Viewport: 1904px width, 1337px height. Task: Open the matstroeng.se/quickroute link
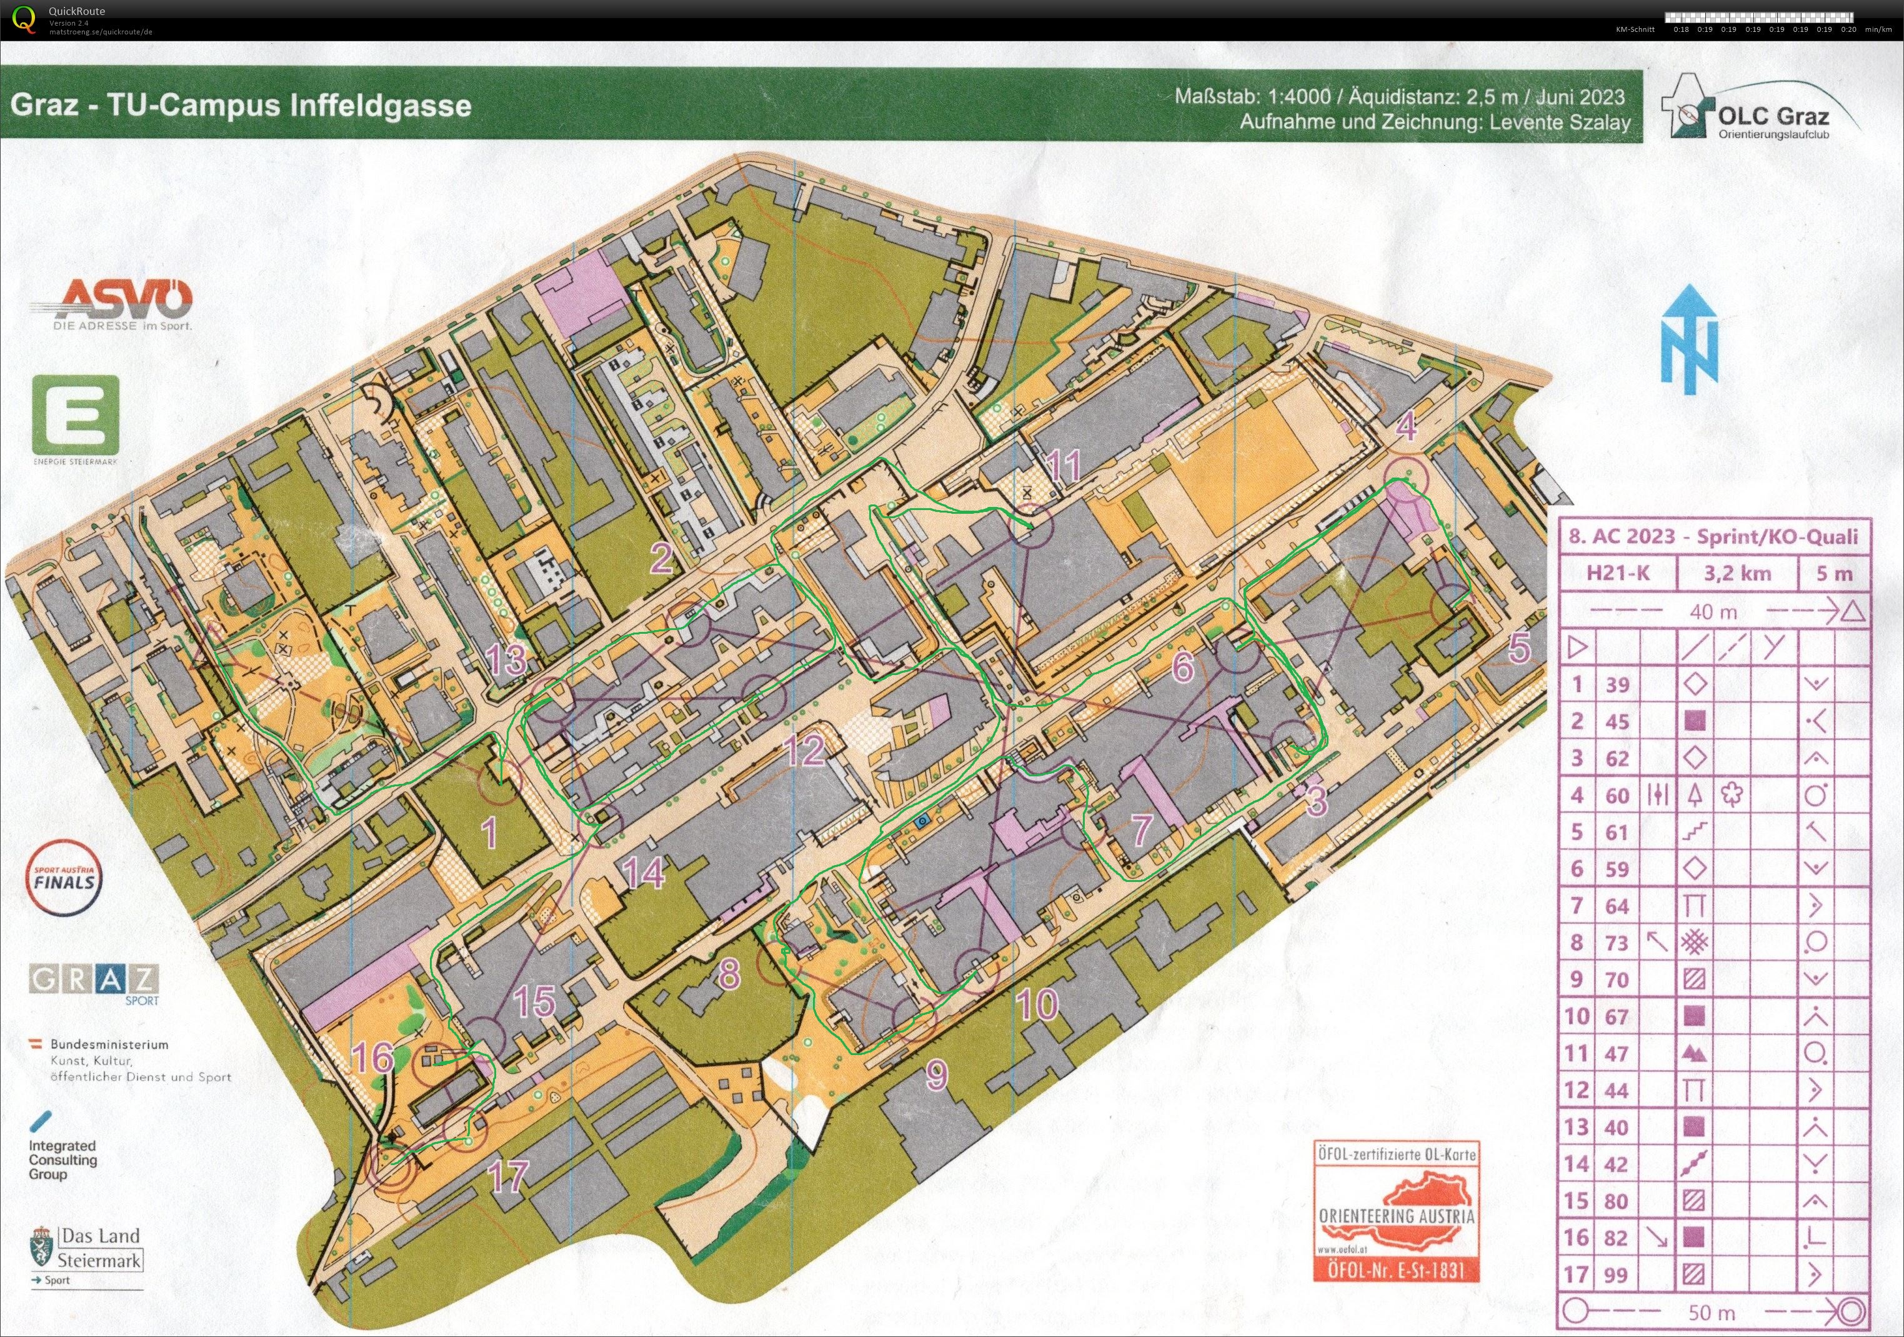101,33
